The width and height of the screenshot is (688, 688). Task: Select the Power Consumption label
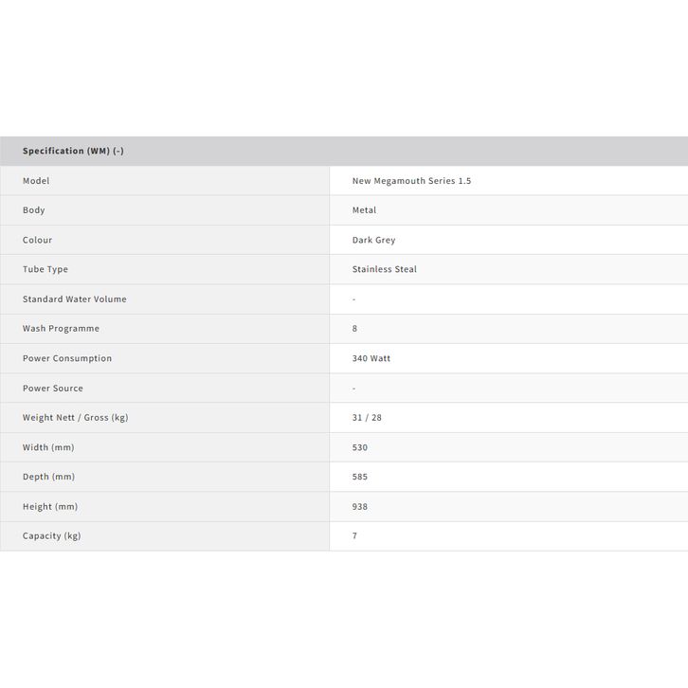coord(67,358)
